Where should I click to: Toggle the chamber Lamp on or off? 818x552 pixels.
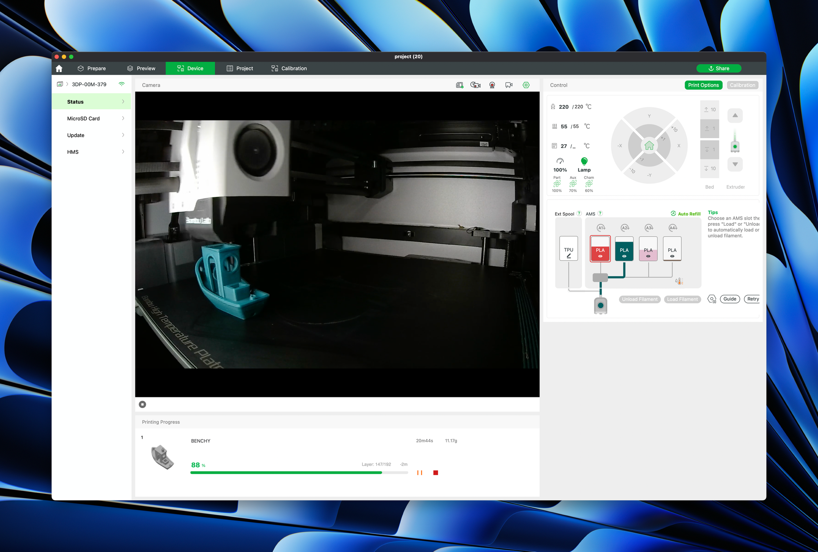tap(584, 161)
